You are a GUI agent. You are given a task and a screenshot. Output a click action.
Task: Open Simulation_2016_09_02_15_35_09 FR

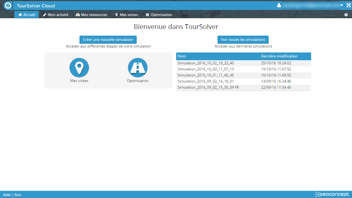click(208, 87)
